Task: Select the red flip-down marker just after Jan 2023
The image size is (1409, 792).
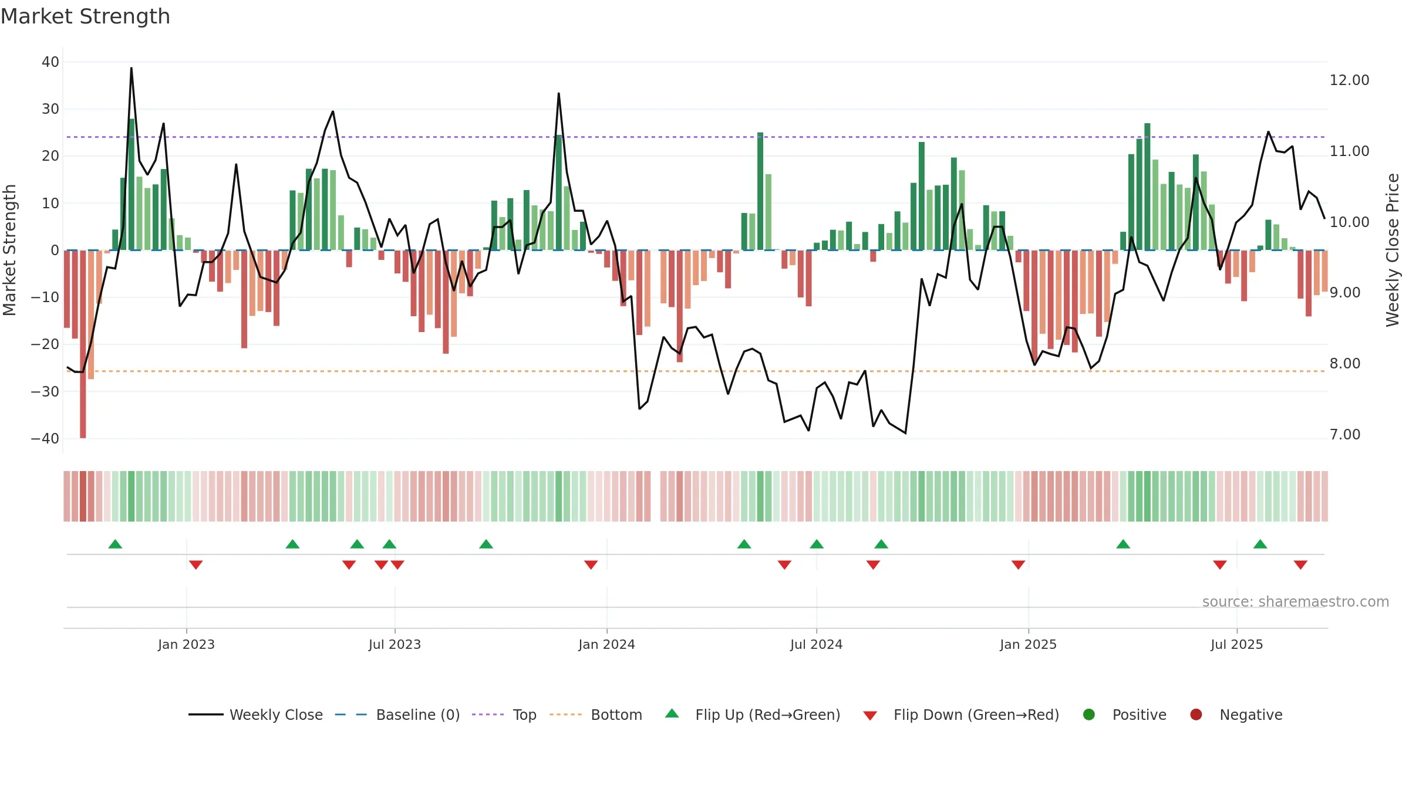Action: click(196, 565)
